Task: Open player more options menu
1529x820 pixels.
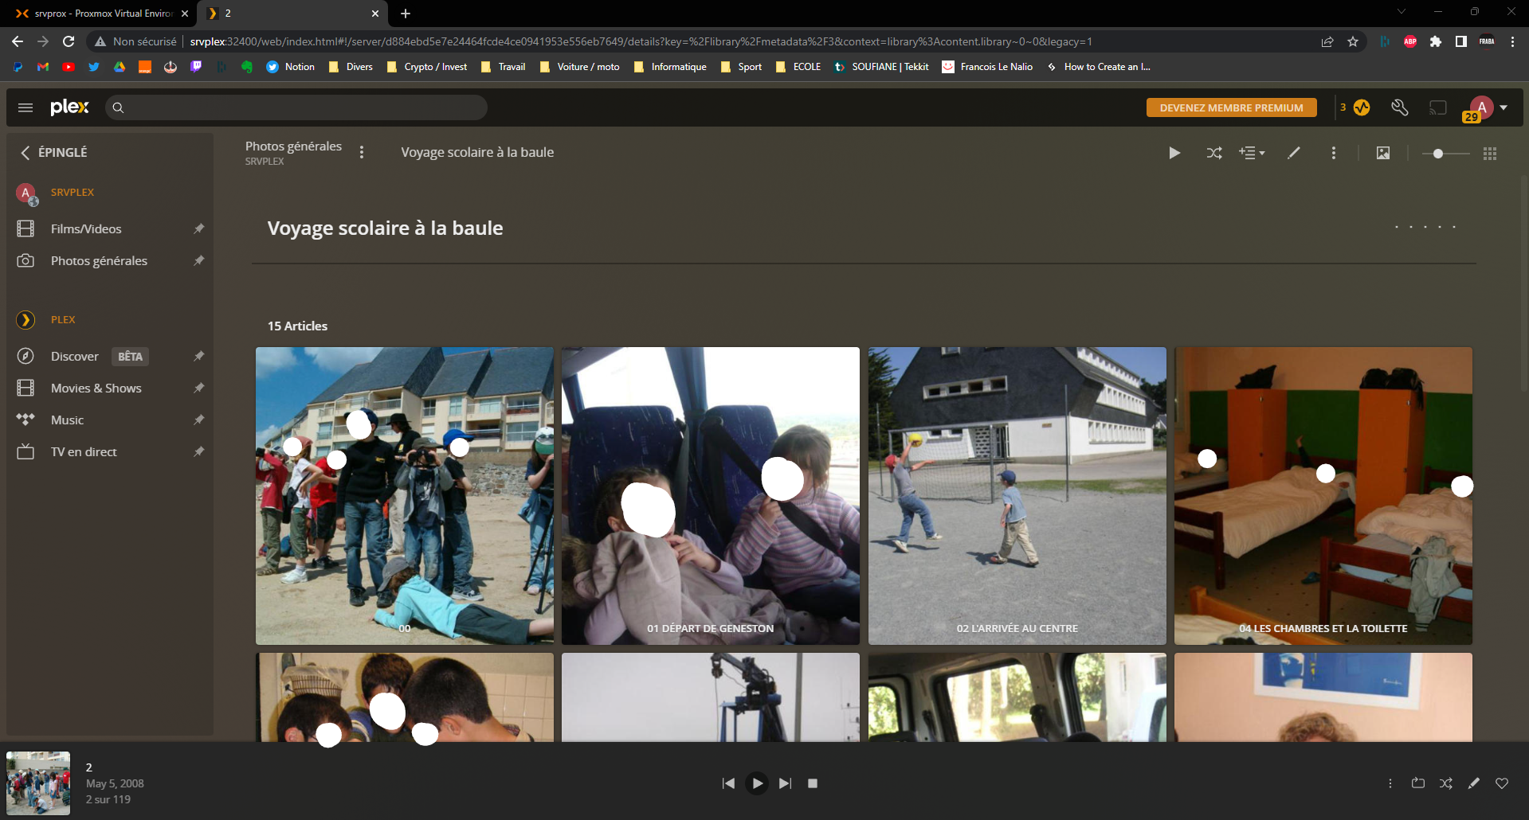Action: (x=1390, y=783)
